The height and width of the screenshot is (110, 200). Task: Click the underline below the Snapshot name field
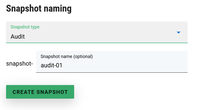coord(112,72)
